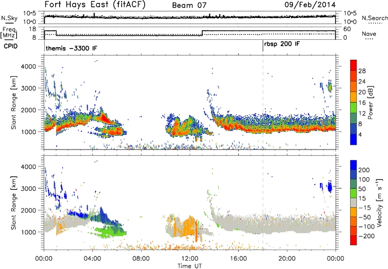Click the '200' tick on velocity colorbar
This screenshot has width=388, height=269.
364,170
